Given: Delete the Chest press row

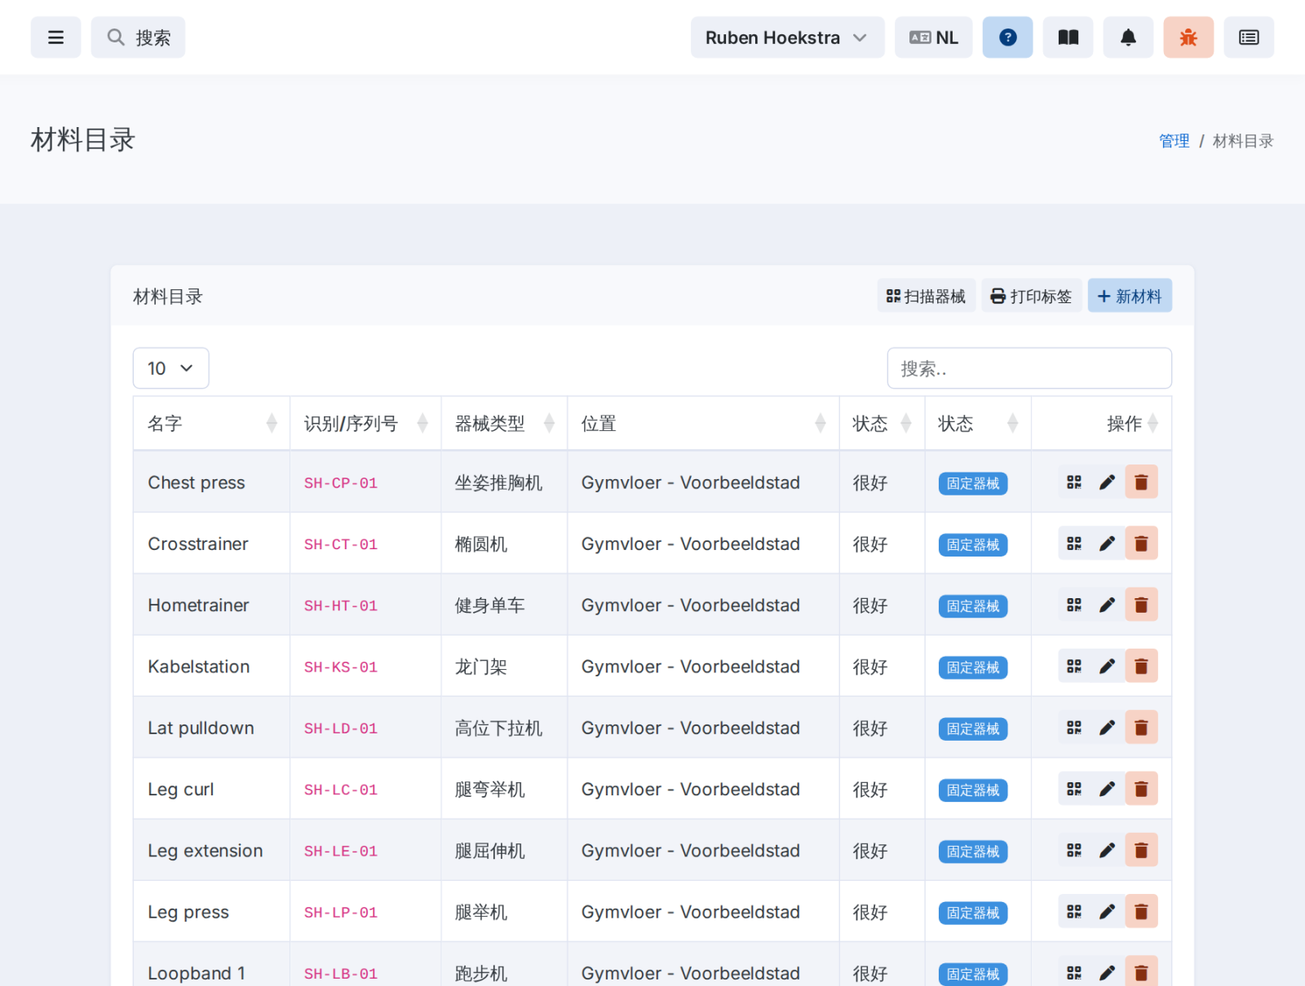Looking at the screenshot, I should (x=1141, y=482).
